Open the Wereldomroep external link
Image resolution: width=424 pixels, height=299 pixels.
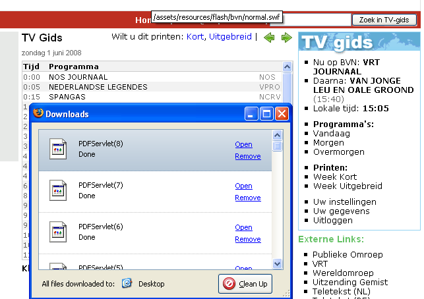343,273
